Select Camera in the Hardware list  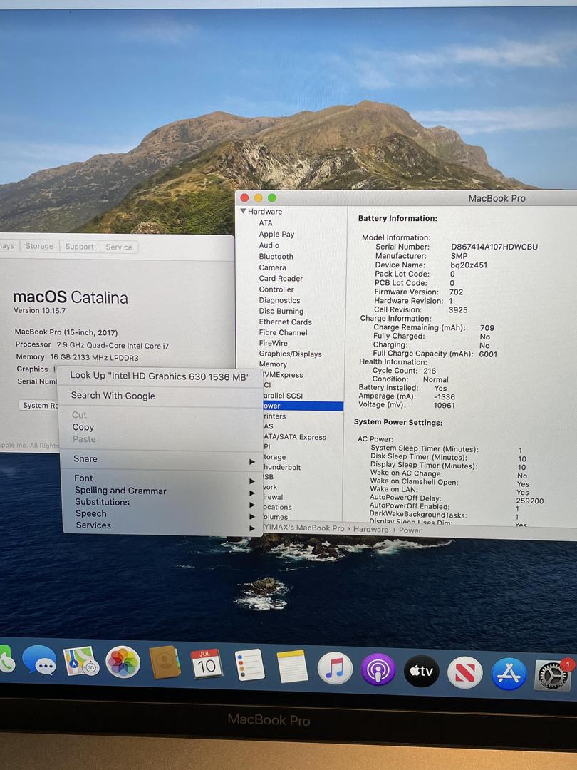[272, 267]
